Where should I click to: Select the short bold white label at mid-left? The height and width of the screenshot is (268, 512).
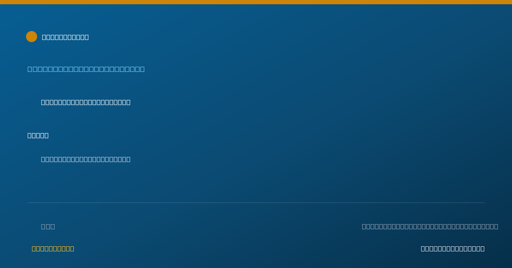point(38,135)
